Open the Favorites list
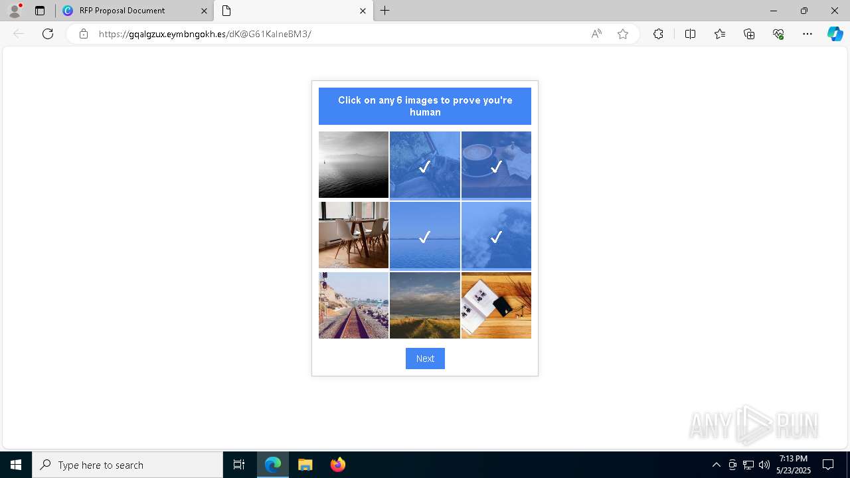 coord(720,34)
